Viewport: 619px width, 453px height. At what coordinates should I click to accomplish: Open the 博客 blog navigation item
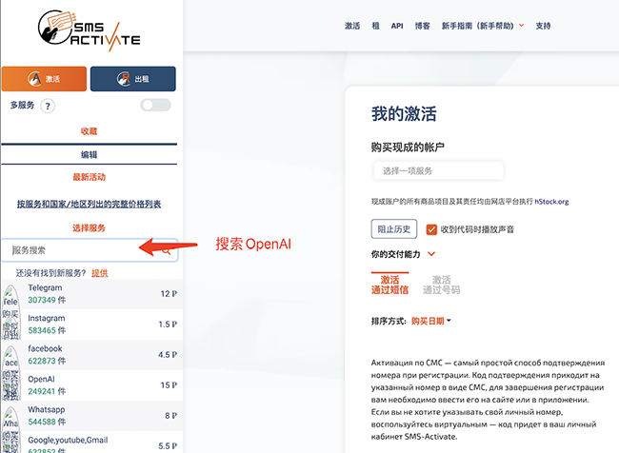coord(423,26)
